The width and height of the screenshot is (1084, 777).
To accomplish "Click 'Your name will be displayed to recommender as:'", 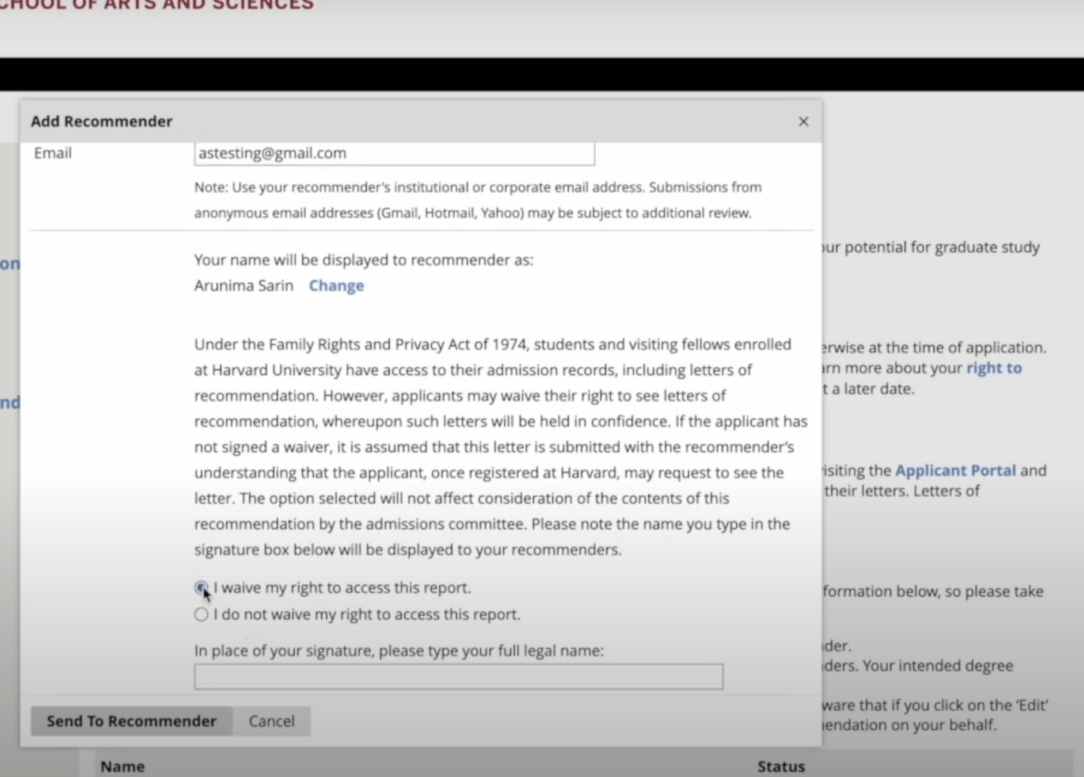I will click(364, 260).
